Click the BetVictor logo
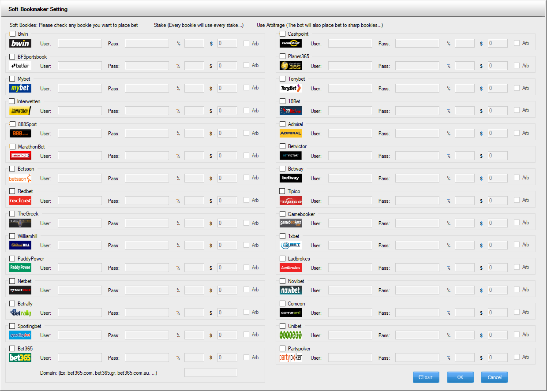 point(291,156)
